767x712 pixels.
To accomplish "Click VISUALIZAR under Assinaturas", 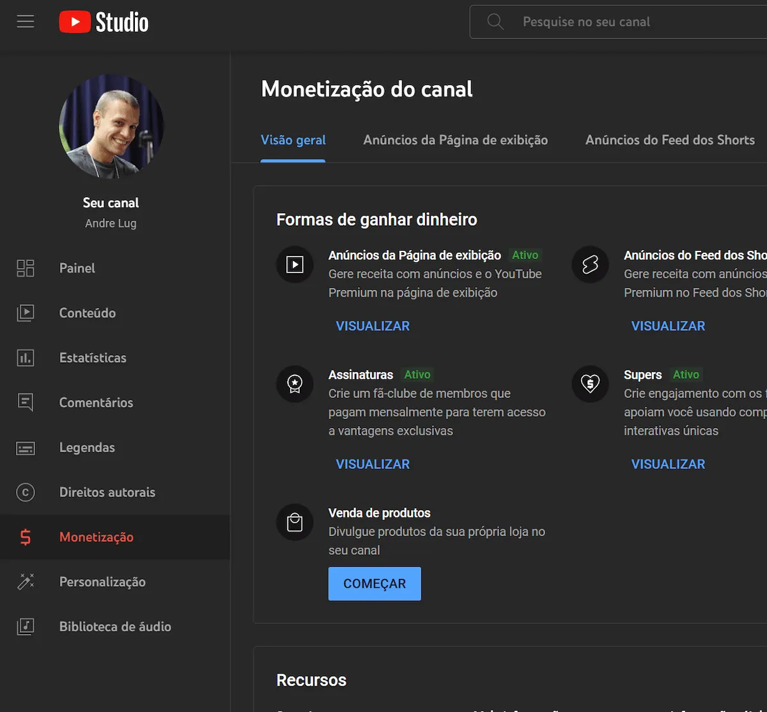I will (x=373, y=464).
